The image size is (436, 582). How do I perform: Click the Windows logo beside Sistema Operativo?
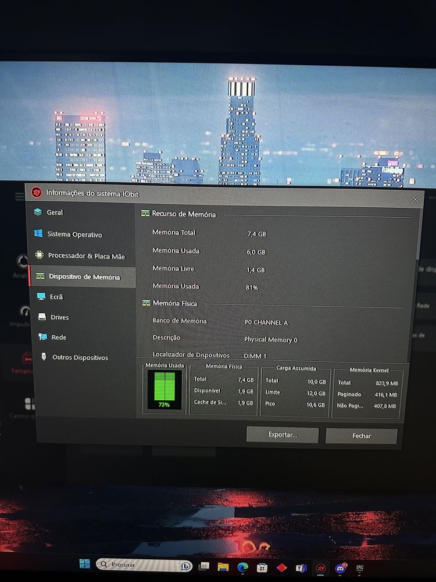38,233
